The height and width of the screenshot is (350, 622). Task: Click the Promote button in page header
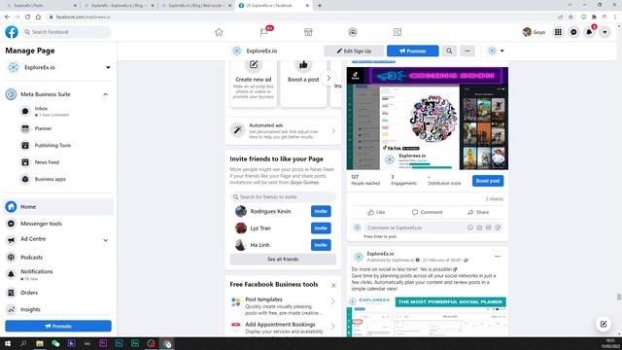pyautogui.click(x=412, y=51)
